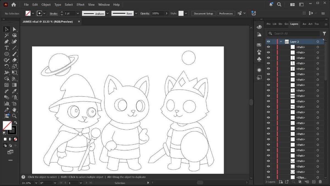The image size is (330, 186).
Task: Click the Preferences button
Action: [x=226, y=14]
